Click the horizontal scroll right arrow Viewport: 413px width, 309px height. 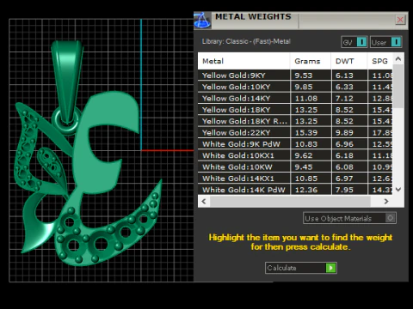(x=386, y=202)
